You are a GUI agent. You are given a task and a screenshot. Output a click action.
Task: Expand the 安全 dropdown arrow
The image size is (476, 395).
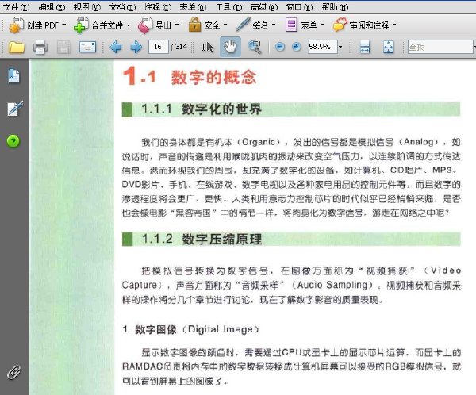click(225, 25)
